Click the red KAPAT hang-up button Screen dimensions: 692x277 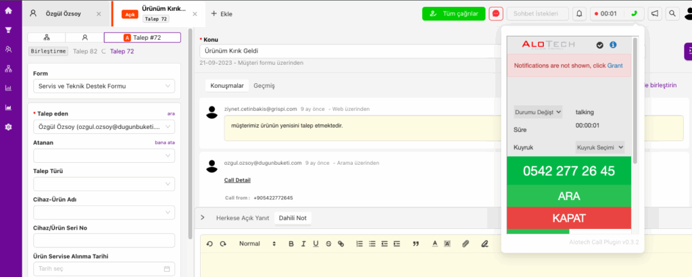pos(569,218)
